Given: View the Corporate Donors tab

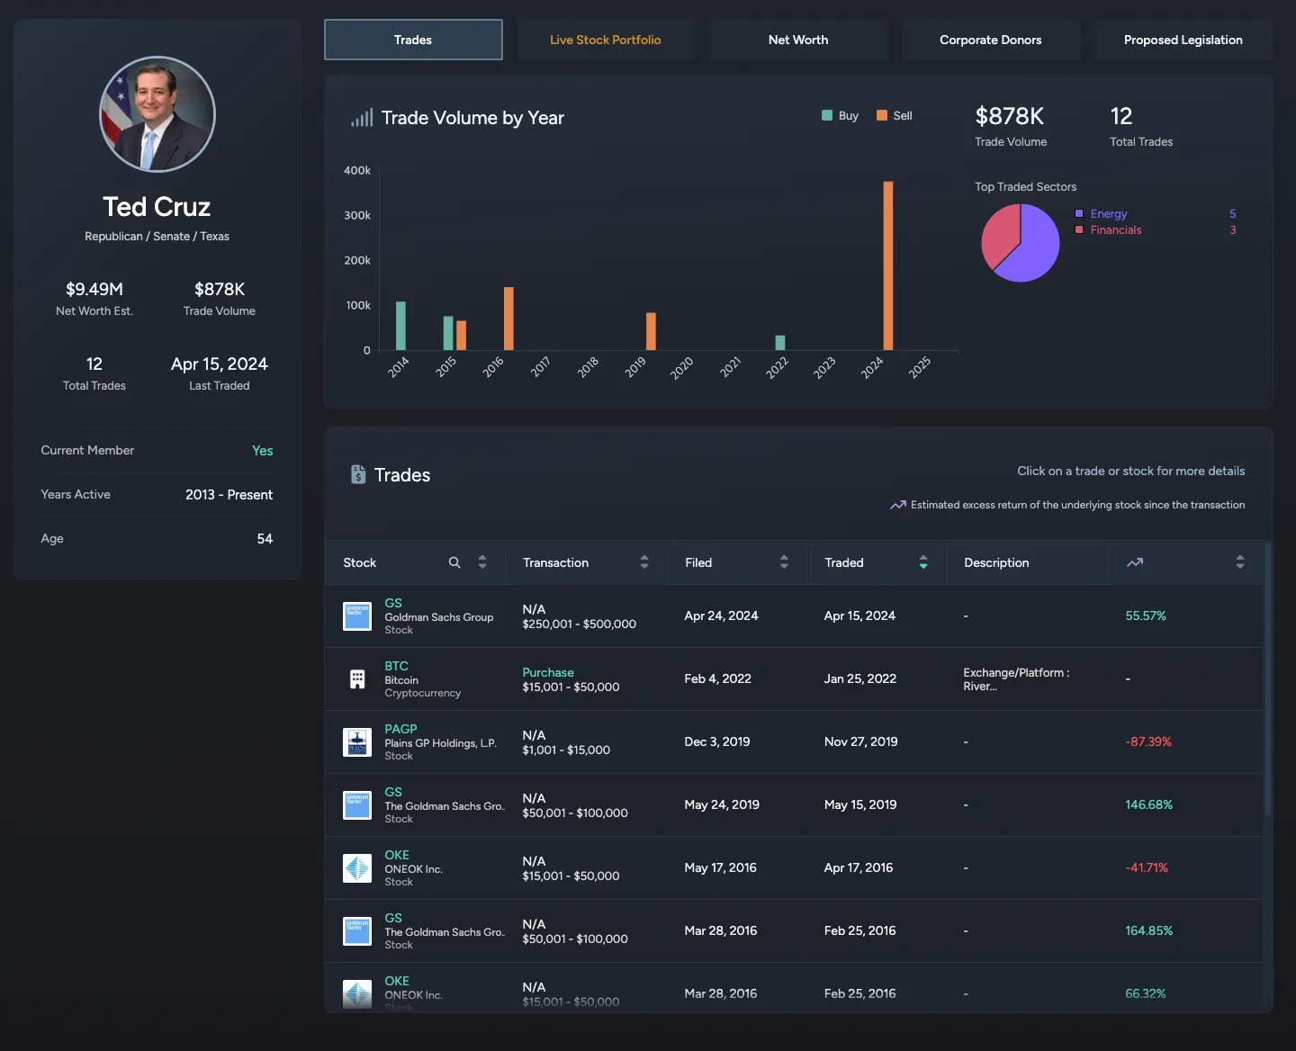Looking at the screenshot, I should pyautogui.click(x=991, y=40).
